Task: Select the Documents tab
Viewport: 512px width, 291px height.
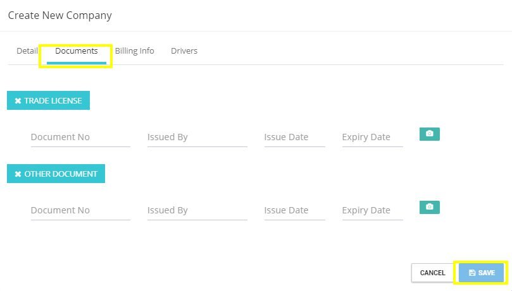Action: point(77,50)
